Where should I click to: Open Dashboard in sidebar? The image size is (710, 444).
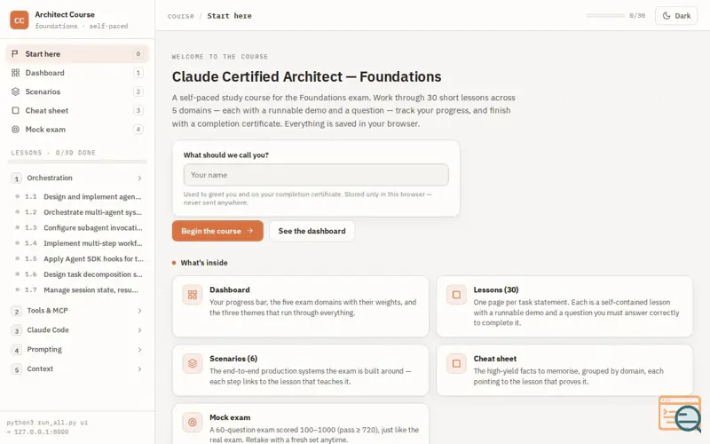(77, 73)
